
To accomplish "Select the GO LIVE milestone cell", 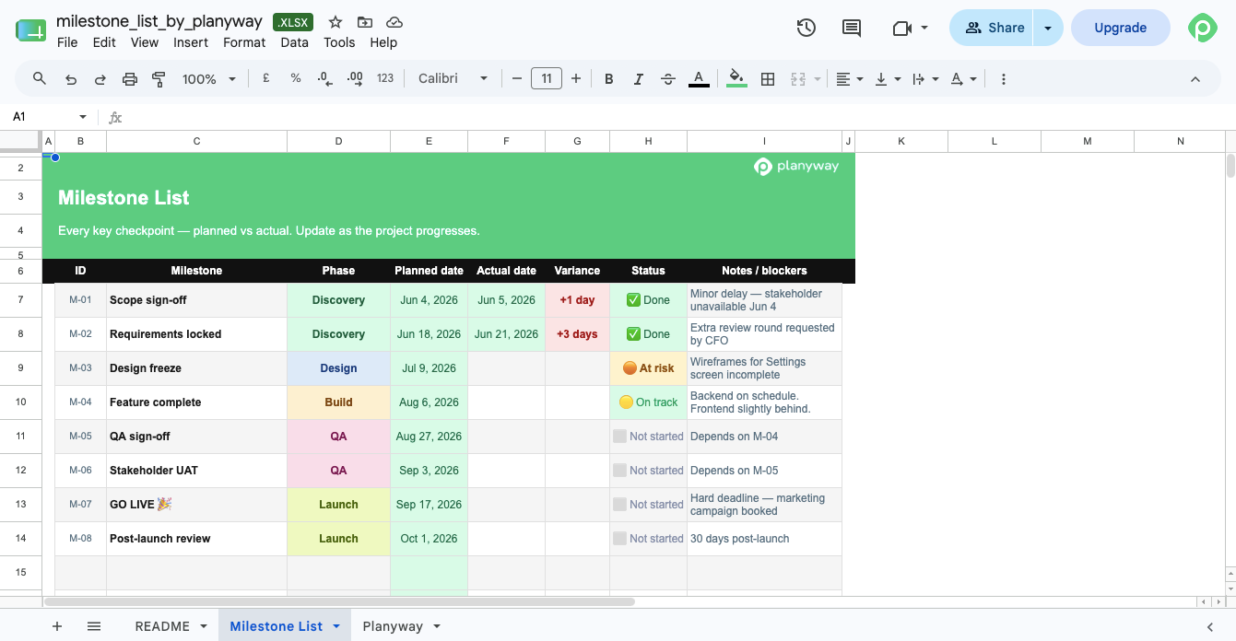I will coord(196,505).
